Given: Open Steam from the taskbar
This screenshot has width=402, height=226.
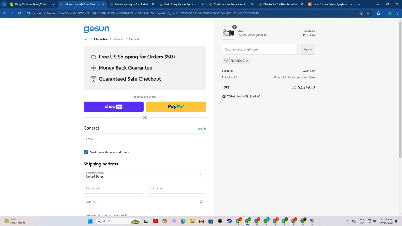Looking at the screenshot, I should 229,221.
